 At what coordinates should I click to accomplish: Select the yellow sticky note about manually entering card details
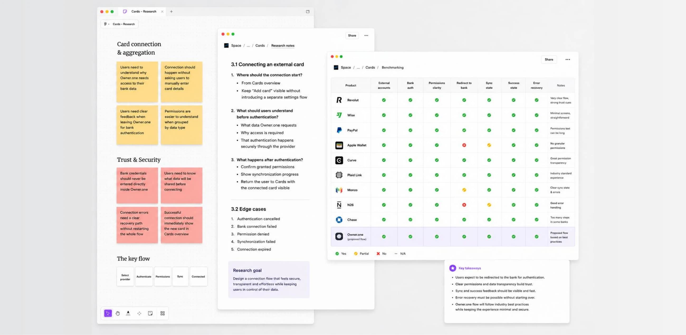tap(181, 82)
